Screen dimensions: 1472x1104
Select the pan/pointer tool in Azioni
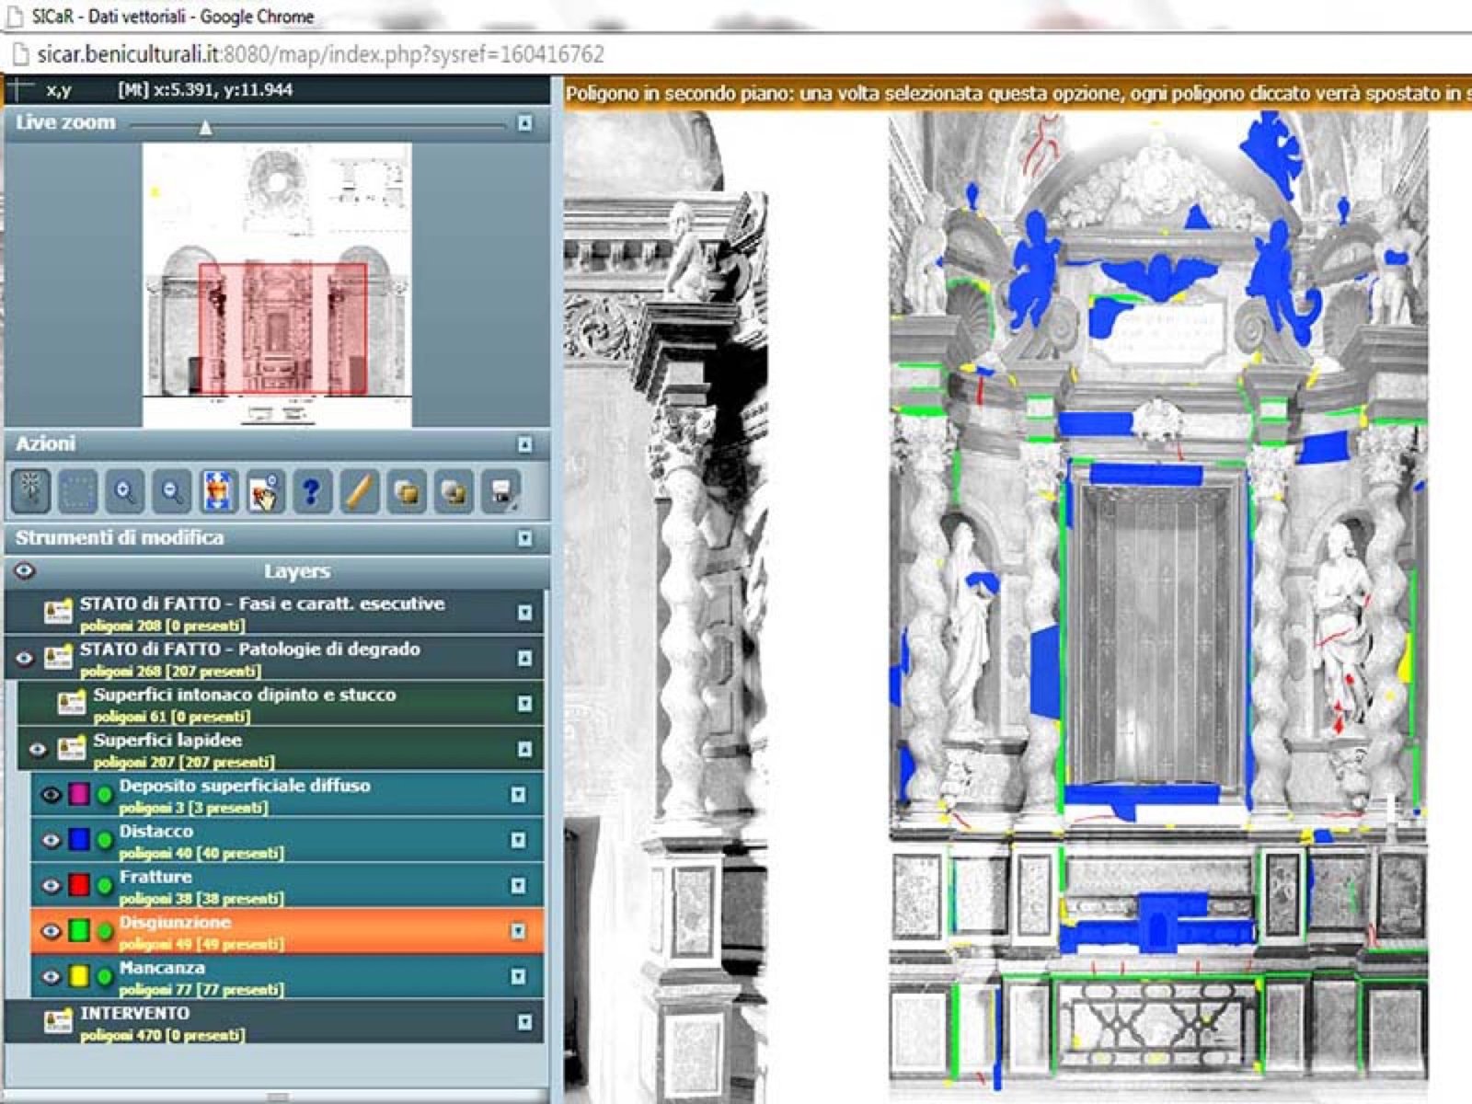pyautogui.click(x=31, y=491)
